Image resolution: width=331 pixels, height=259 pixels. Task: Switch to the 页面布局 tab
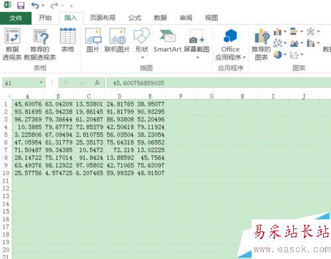pyautogui.click(x=103, y=18)
